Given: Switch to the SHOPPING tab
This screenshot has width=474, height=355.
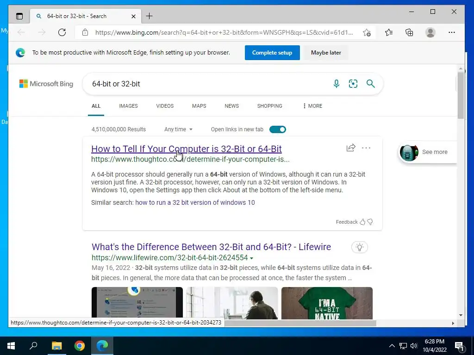Looking at the screenshot, I should click(x=270, y=106).
